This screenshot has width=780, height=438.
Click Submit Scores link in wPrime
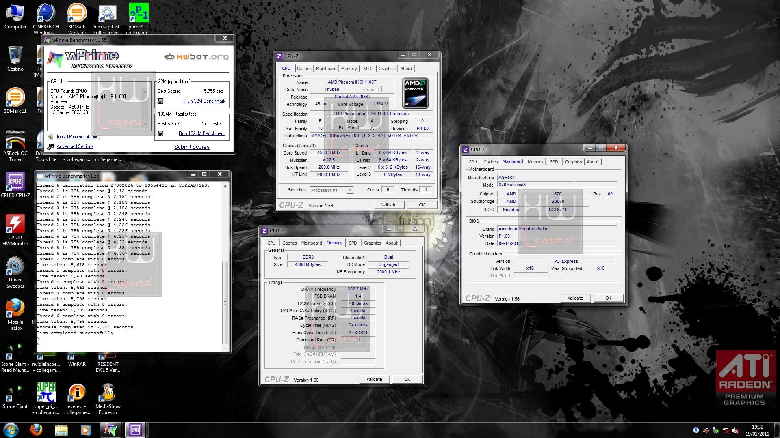pyautogui.click(x=192, y=147)
